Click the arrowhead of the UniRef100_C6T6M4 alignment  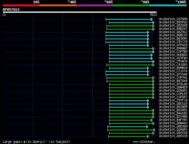pos(152,19)
